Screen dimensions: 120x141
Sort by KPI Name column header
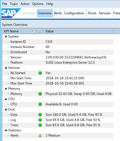pyautogui.click(x=19, y=31)
